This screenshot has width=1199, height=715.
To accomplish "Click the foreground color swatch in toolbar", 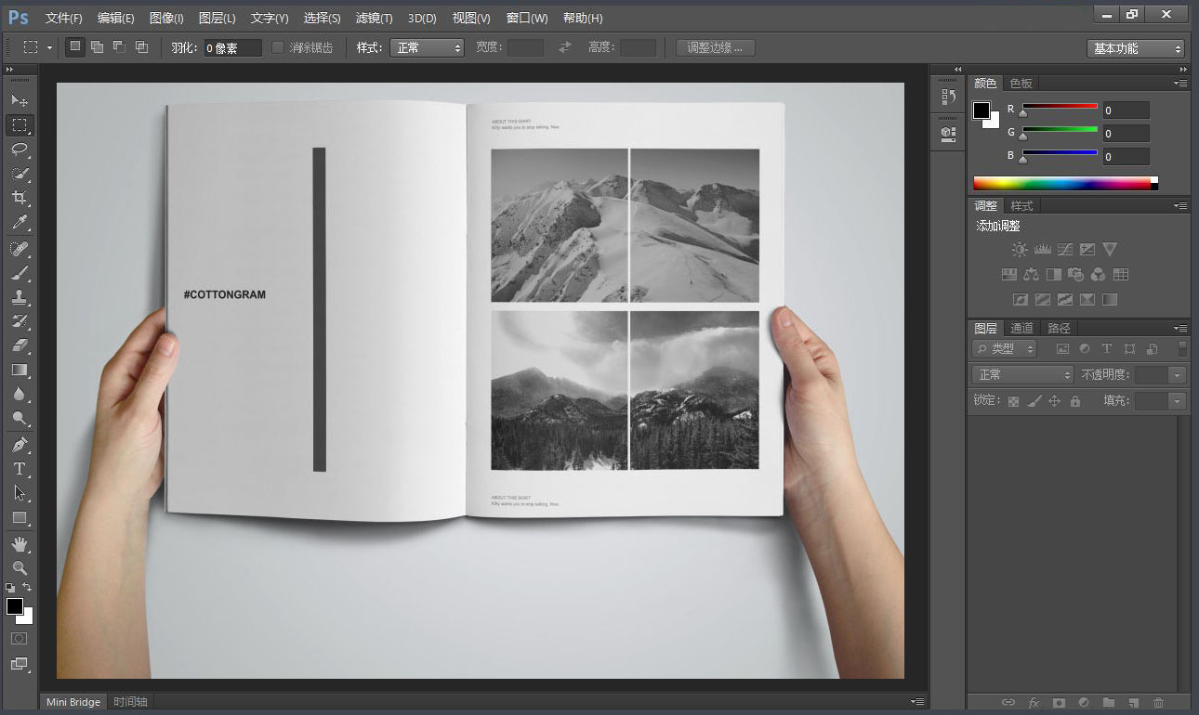I will (15, 606).
